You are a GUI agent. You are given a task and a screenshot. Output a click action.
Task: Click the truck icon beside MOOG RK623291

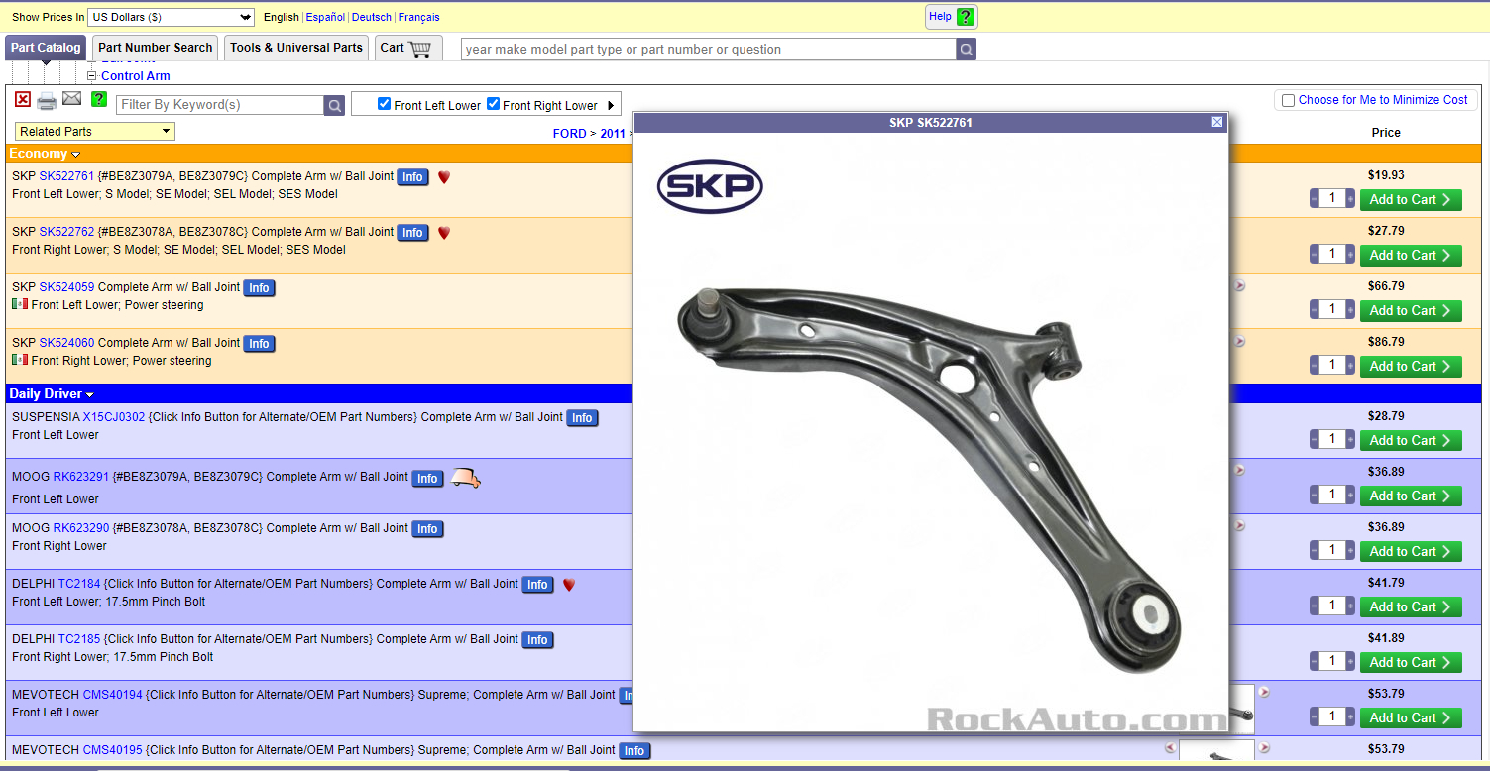(x=465, y=479)
